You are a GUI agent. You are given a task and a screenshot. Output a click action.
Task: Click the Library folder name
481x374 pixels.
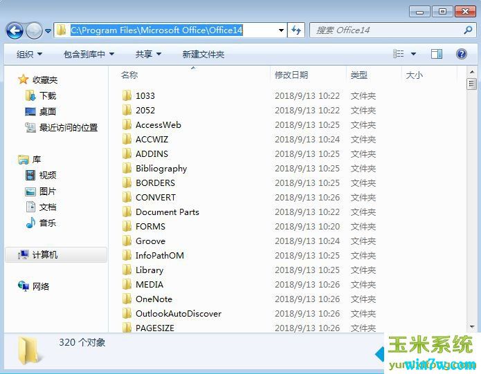[x=149, y=270]
